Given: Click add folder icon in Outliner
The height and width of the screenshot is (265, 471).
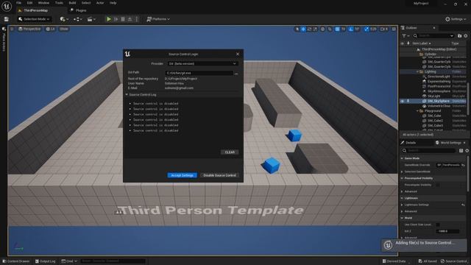Looking at the screenshot, I should pyautogui.click(x=459, y=36).
